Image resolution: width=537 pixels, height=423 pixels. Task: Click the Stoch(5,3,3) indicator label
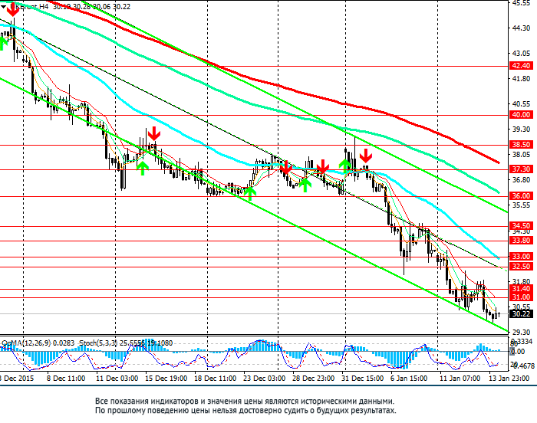(97, 343)
